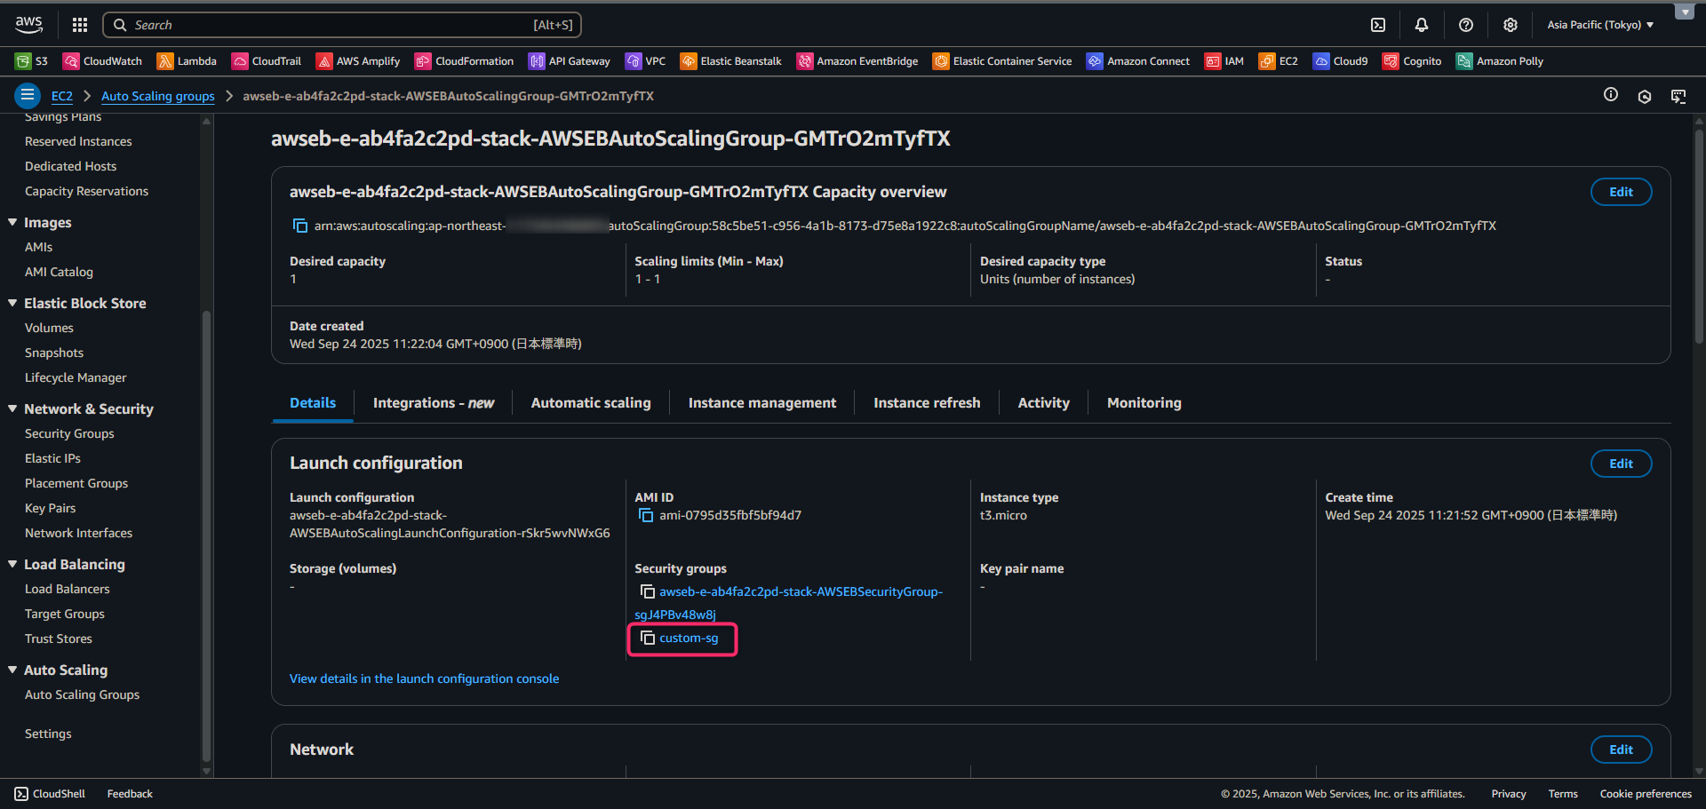Screen dimensions: 1706x809
Task: Open Settings in the sidebar
Action: (48, 734)
